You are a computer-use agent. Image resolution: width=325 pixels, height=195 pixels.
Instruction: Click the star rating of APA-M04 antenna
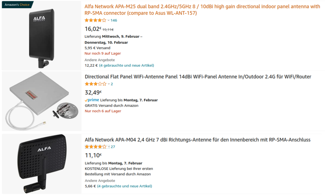[x=95, y=147]
